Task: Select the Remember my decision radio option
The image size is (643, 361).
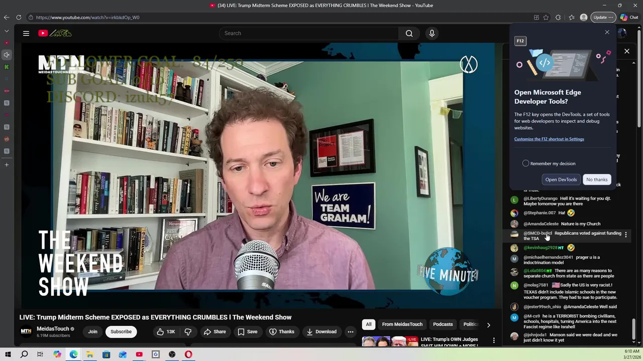Action: (525, 163)
